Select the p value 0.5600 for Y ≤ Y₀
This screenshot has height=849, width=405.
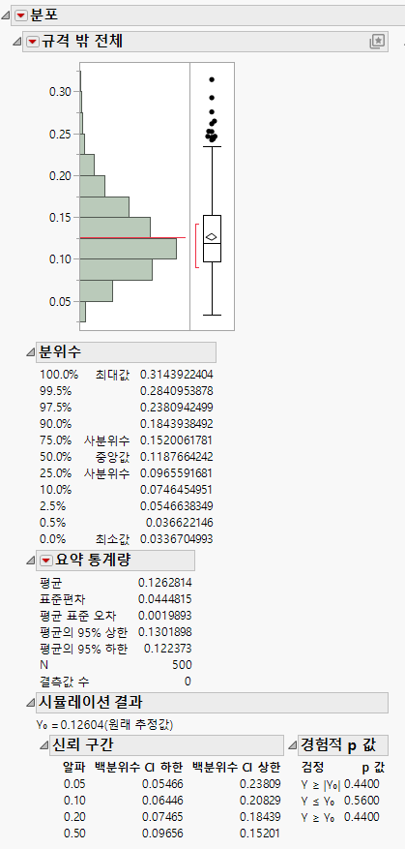(362, 801)
